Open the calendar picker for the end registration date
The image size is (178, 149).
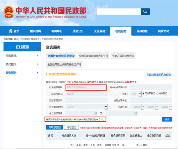[136, 113]
